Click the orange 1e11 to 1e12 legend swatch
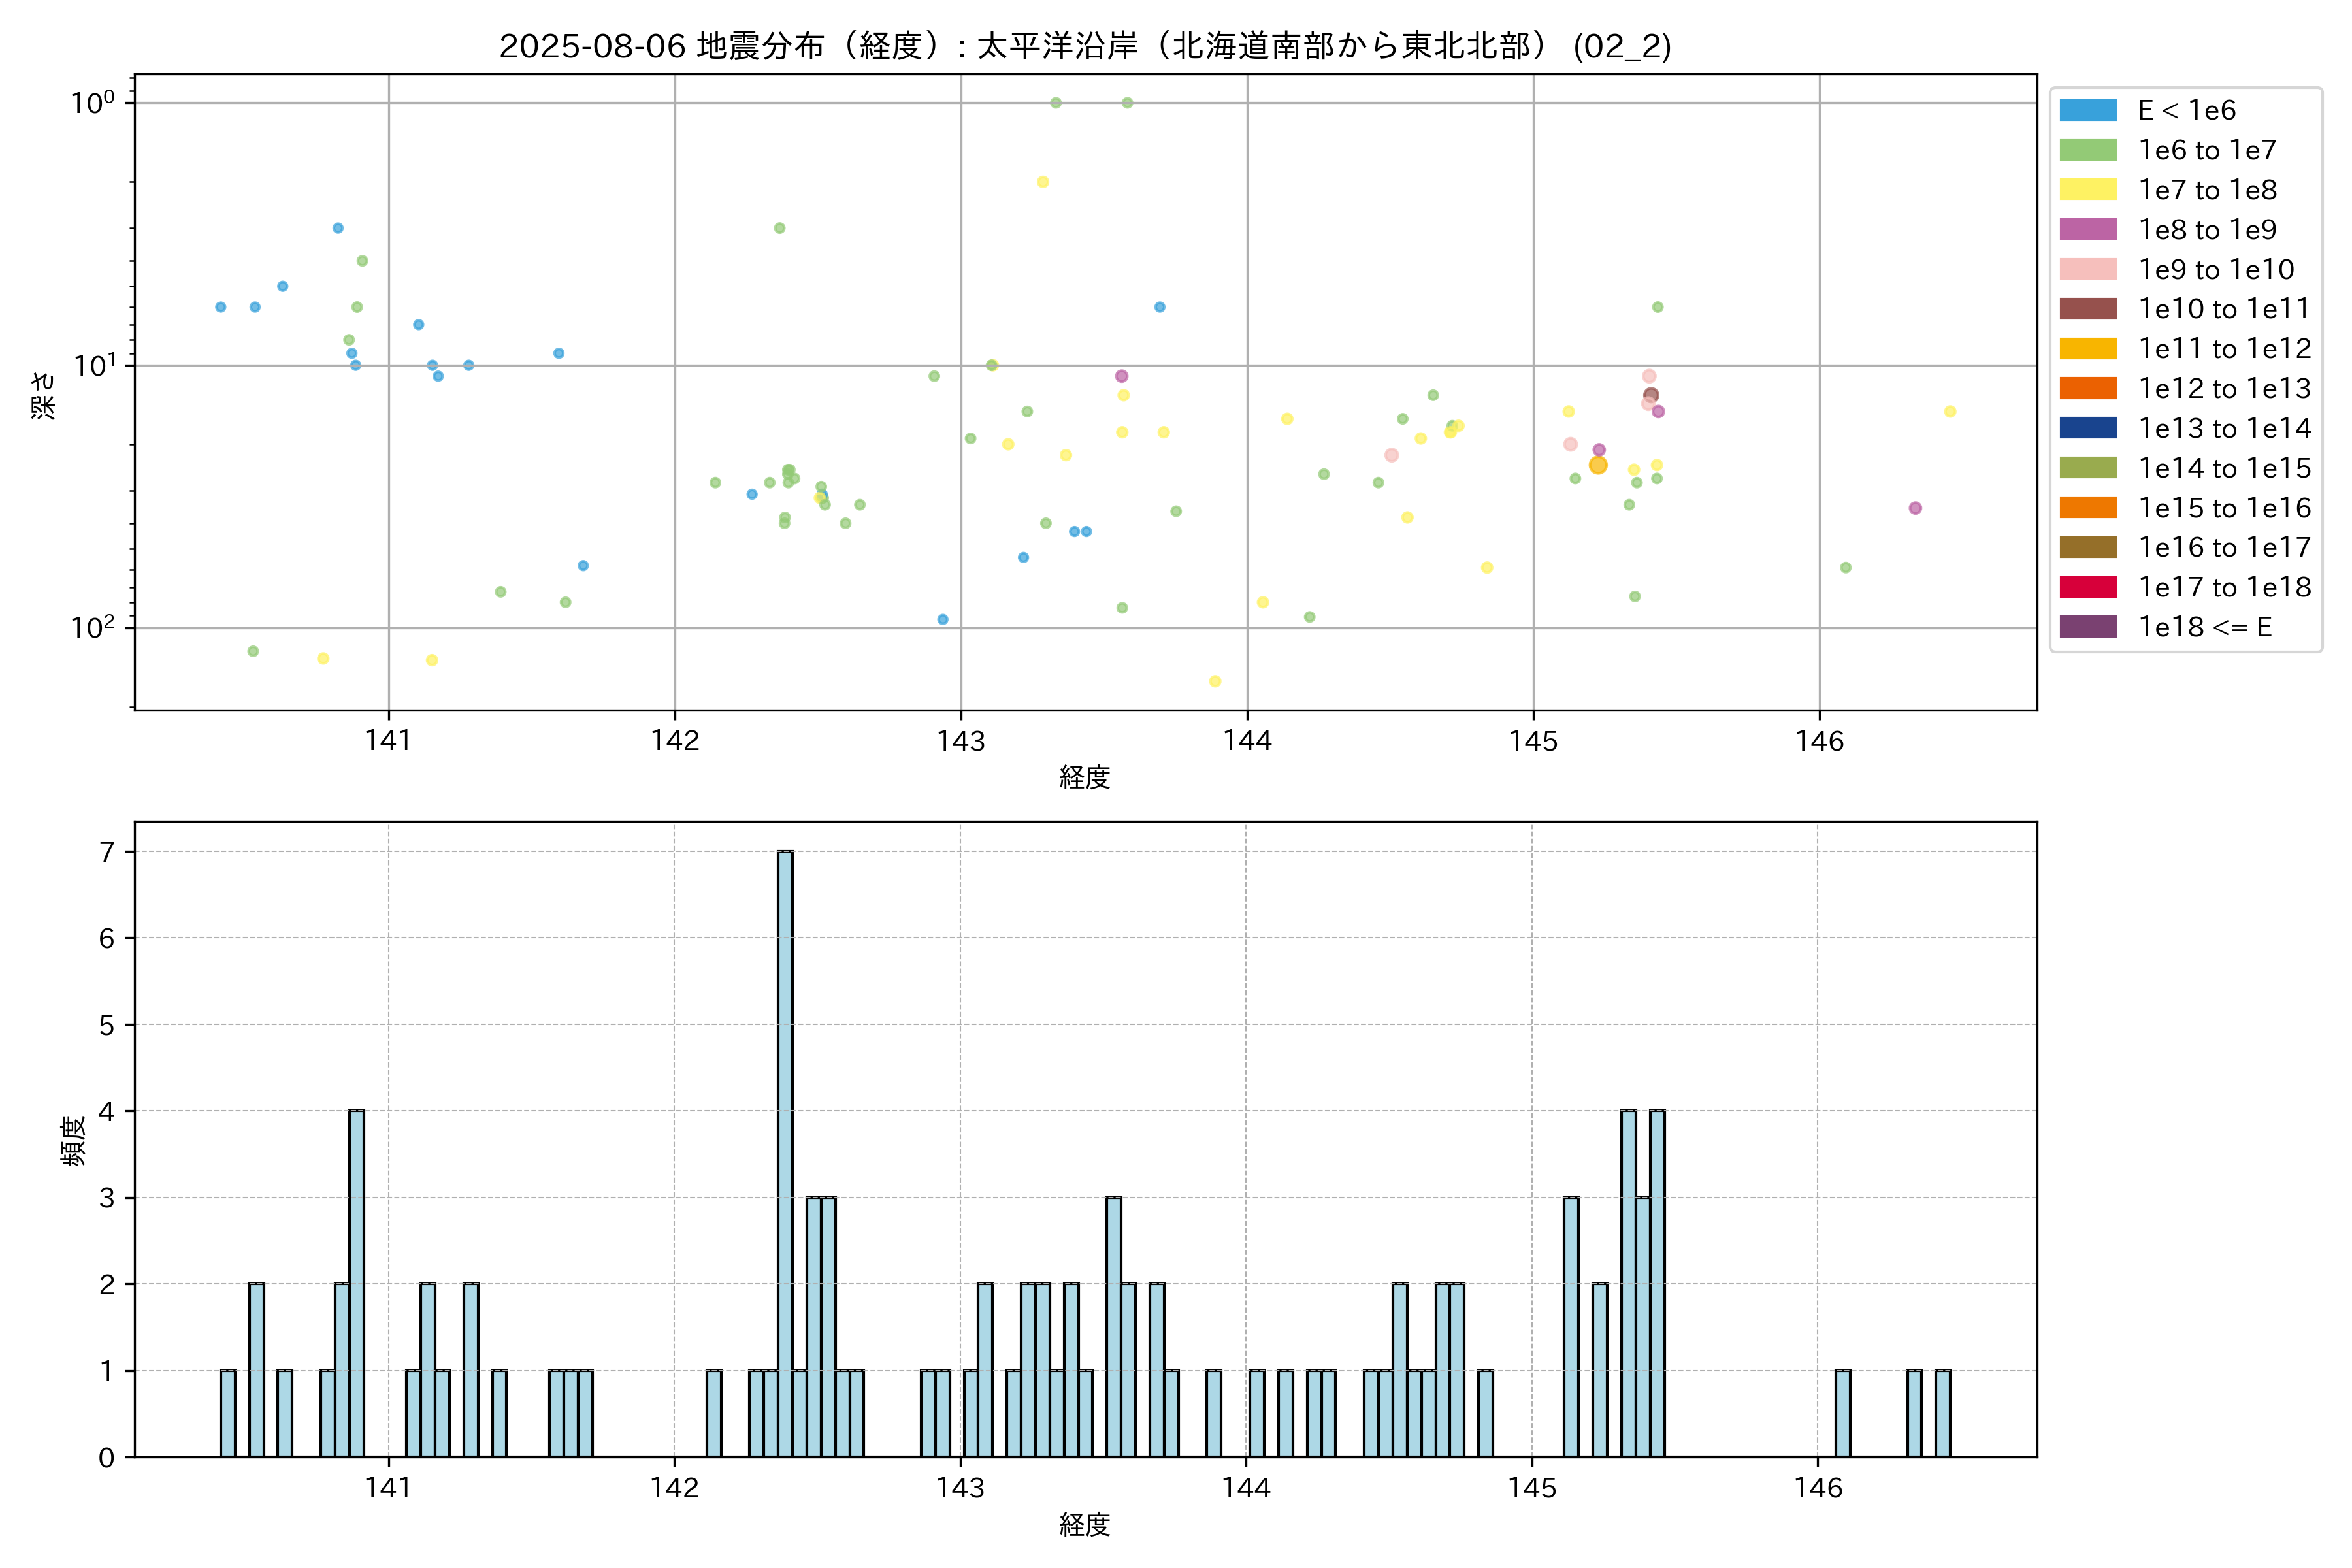The image size is (2352, 1568). (2087, 348)
